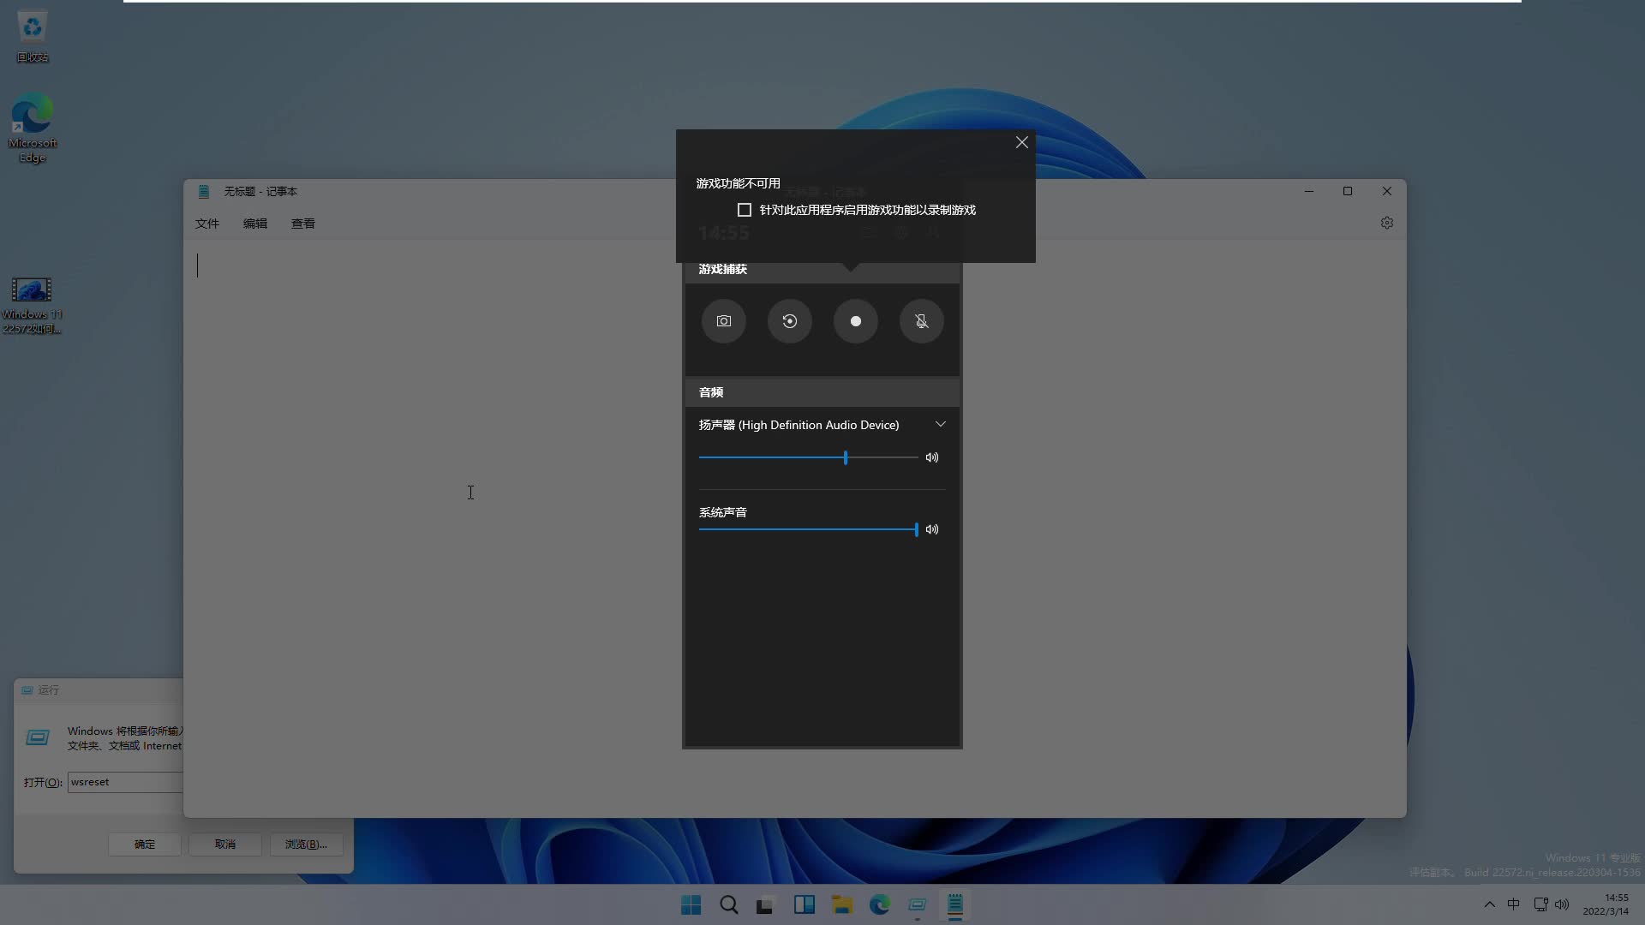Enable gaming features checkbox for this app
Viewport: 1645px width, 925px height.
(x=745, y=210)
